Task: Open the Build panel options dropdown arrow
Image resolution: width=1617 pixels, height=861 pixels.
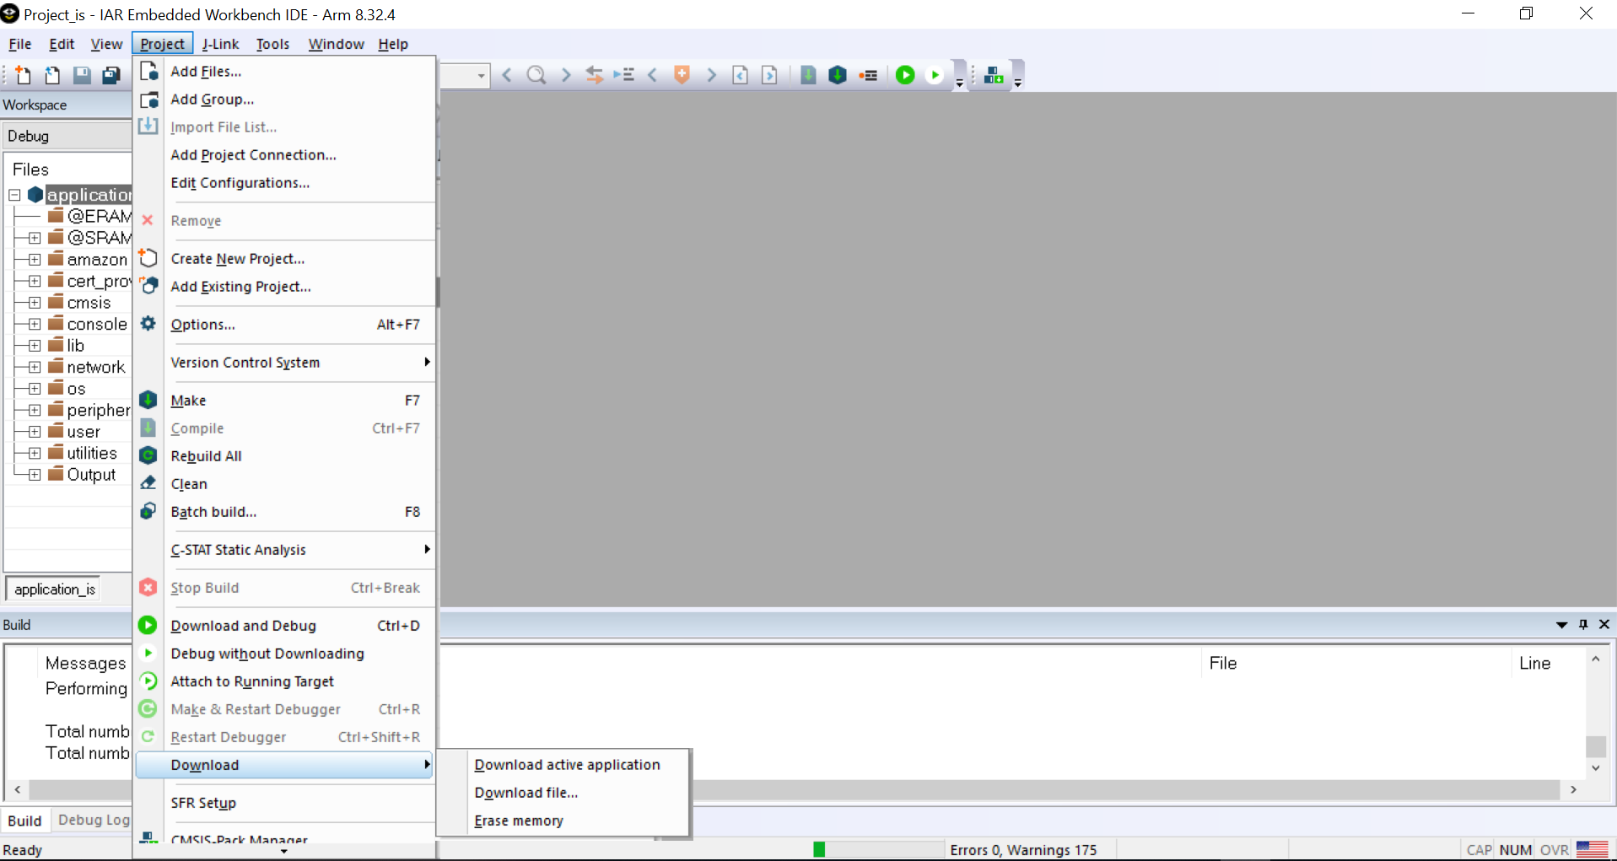Action: pyautogui.click(x=1561, y=624)
